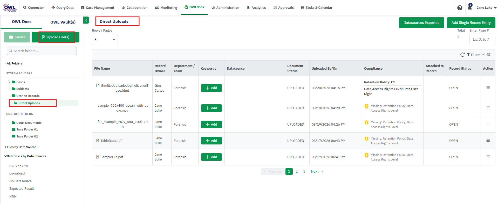Select the OWL Docs tab
The image size is (498, 204).
click(22, 22)
